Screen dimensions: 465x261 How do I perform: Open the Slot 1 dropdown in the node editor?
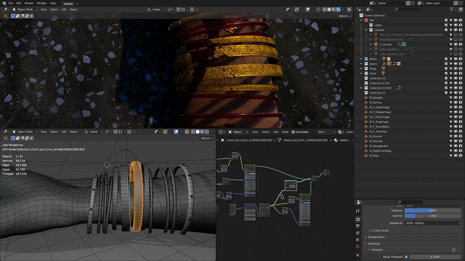(x=327, y=132)
